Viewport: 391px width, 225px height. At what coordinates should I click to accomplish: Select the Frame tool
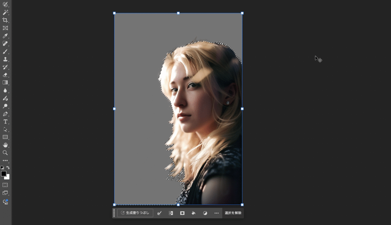click(x=5, y=28)
